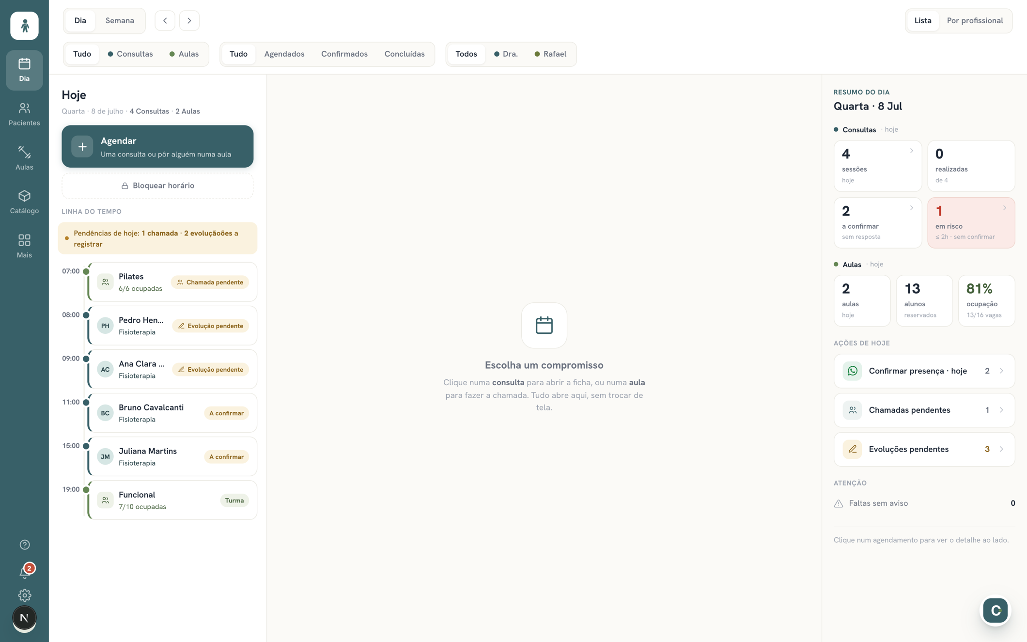Filter by Consultas type
The height and width of the screenshot is (642, 1027).
(x=130, y=54)
